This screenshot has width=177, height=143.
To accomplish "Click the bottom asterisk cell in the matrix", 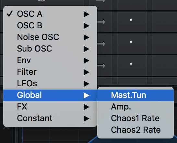I will click(x=131, y=64).
